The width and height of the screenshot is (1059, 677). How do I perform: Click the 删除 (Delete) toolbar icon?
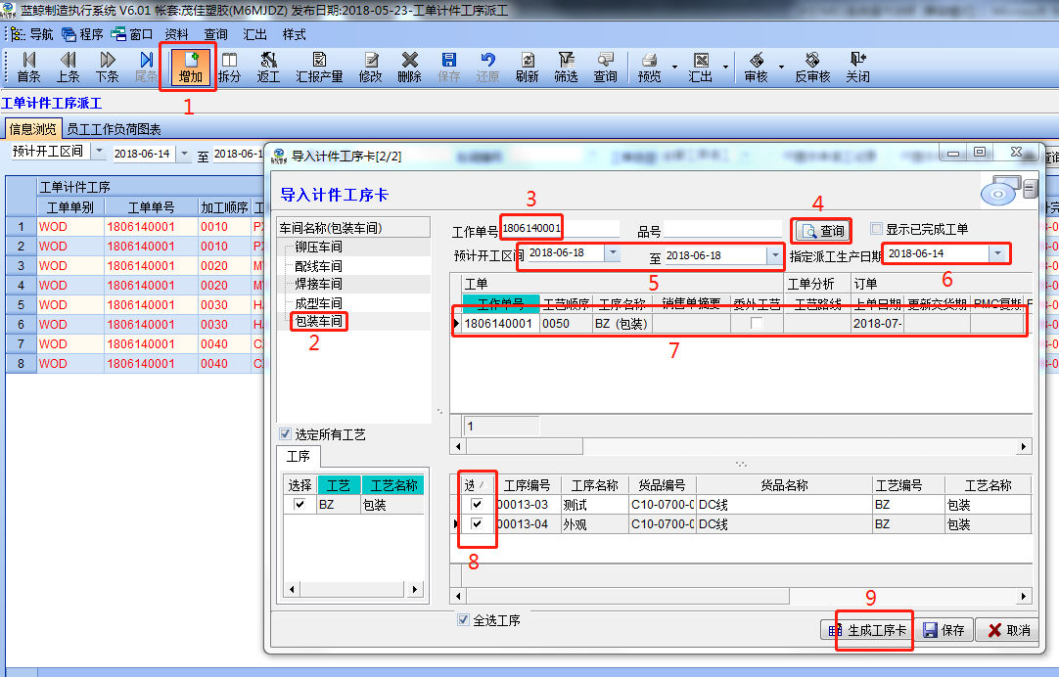point(409,67)
